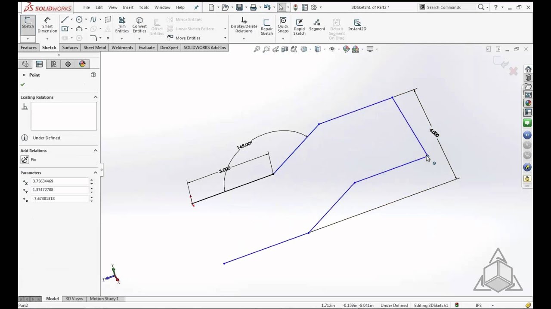Select the Smart Dimension tool
Image resolution: width=551 pixels, height=309 pixels.
click(x=47, y=25)
